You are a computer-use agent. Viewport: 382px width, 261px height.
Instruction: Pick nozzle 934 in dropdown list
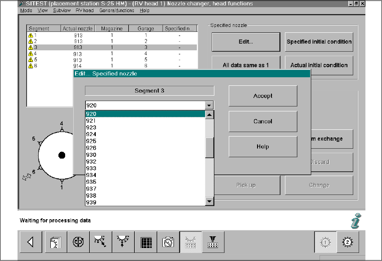[x=91, y=175]
